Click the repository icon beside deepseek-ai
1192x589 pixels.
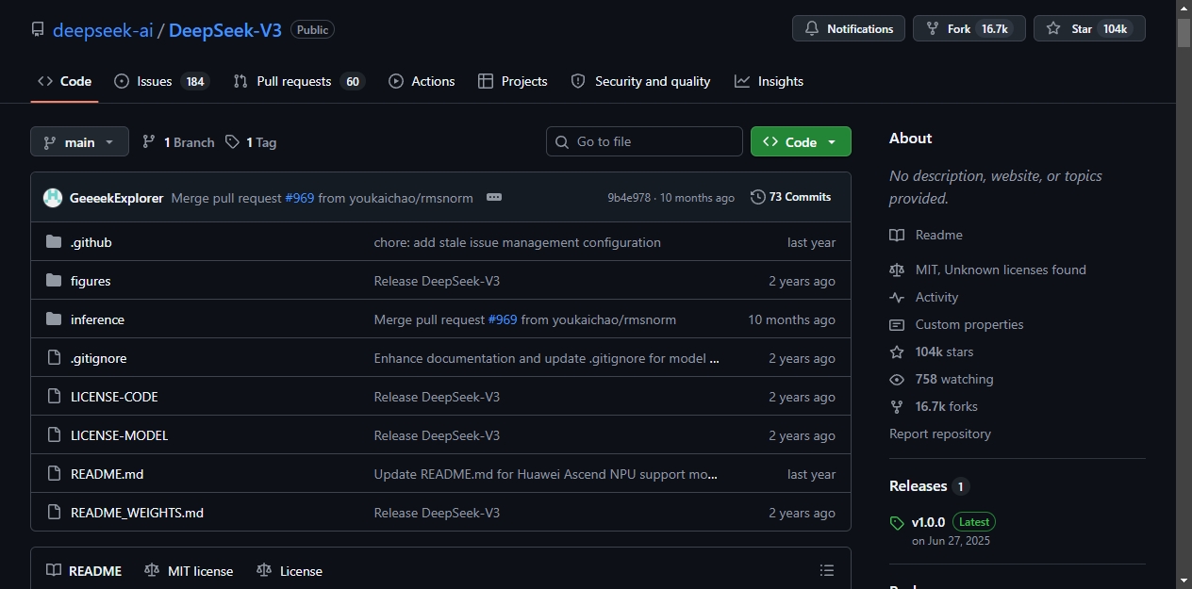38,29
